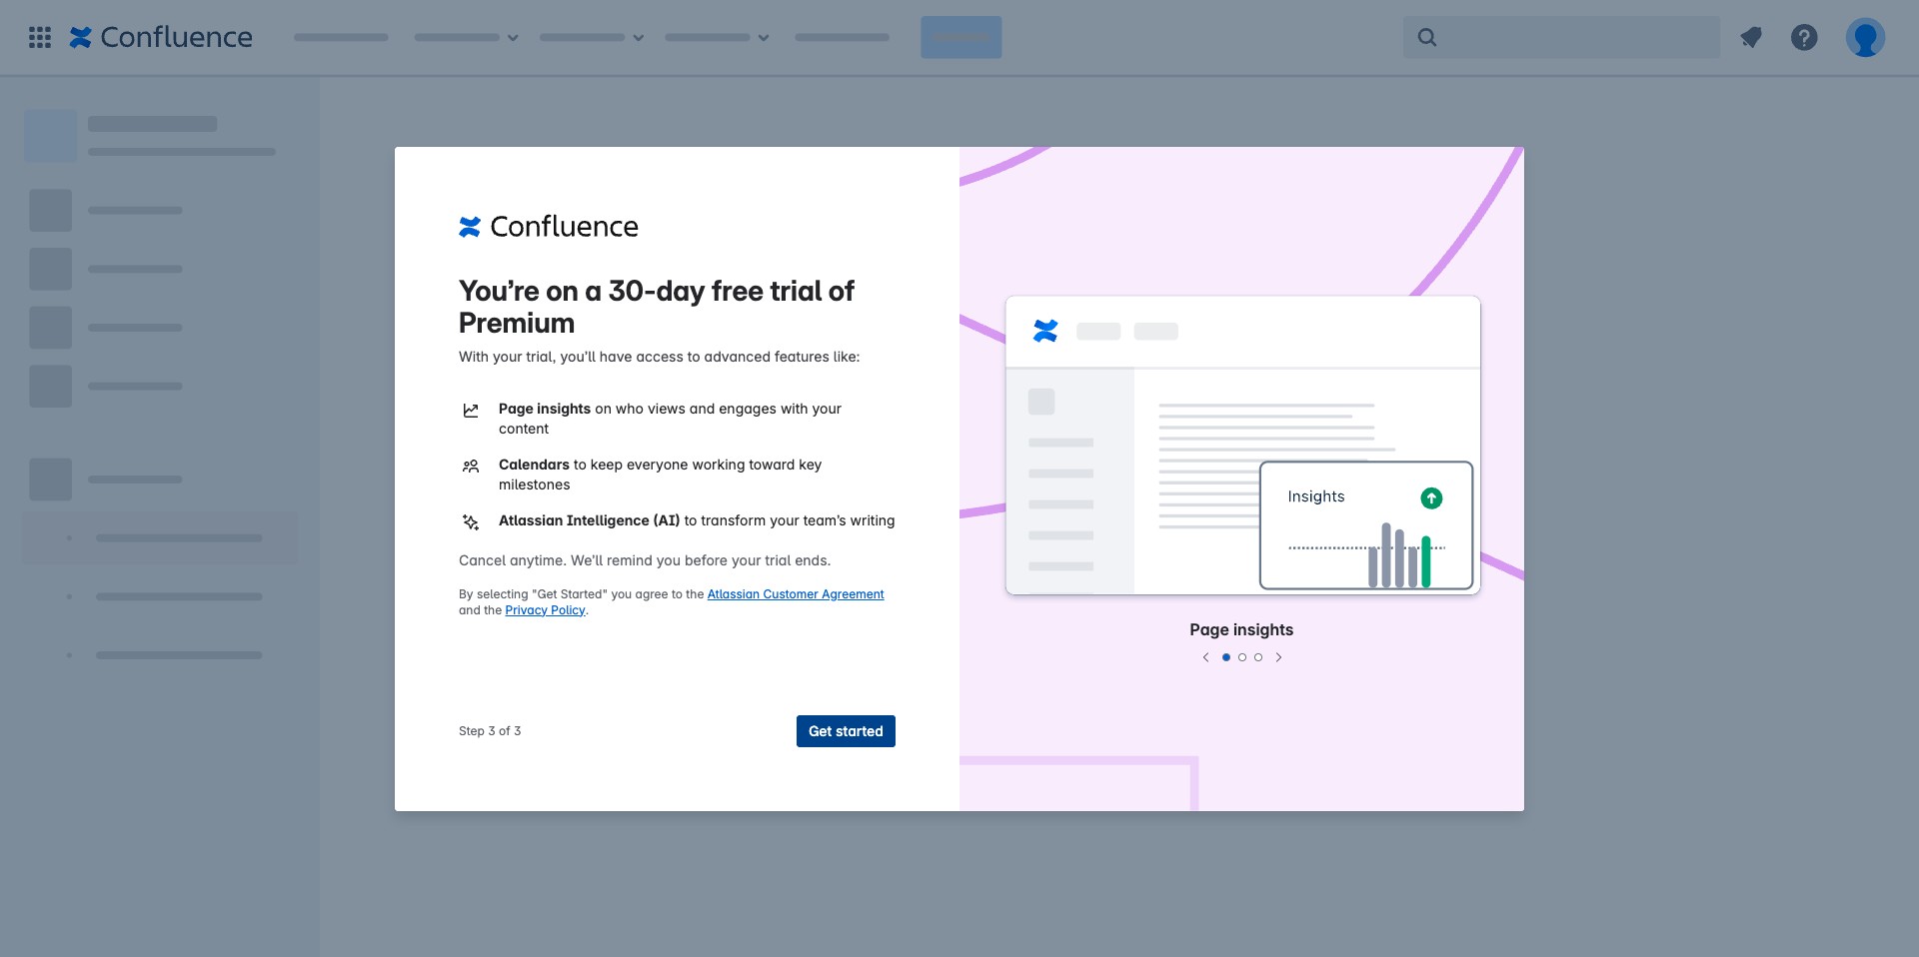Screen dimensions: 1919x957
Task: Click the blue create button in navigation
Action: pos(961,38)
